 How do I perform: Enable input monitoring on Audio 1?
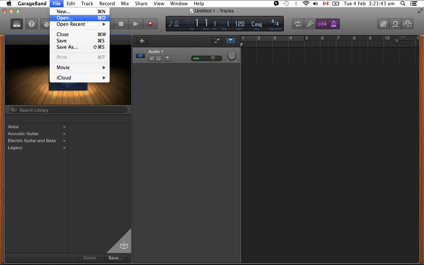(x=168, y=59)
